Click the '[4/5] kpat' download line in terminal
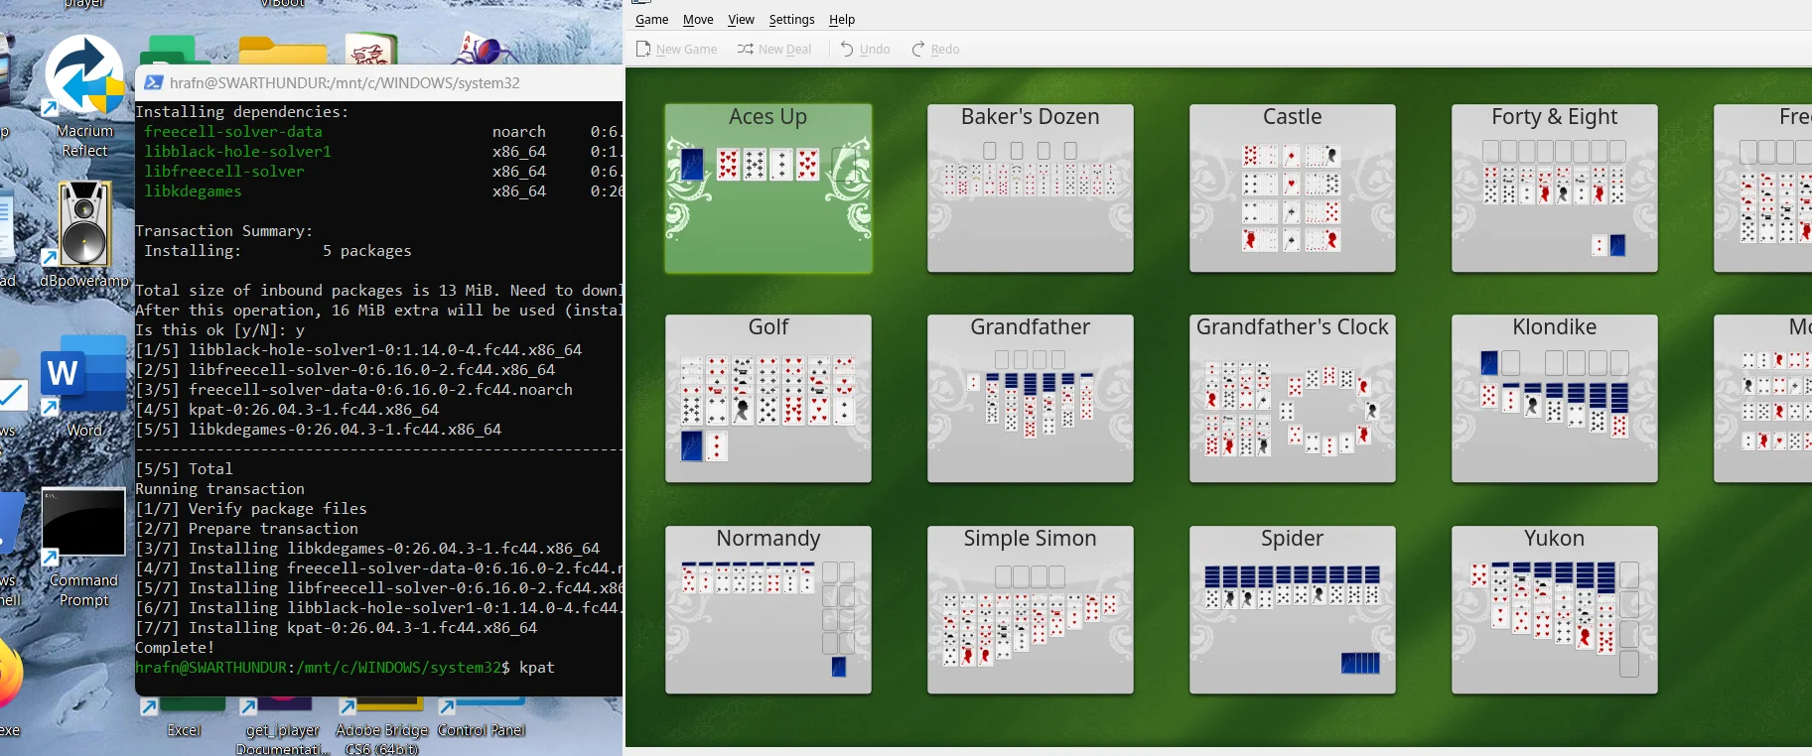Screen dimensions: 1812x756 pos(287,410)
